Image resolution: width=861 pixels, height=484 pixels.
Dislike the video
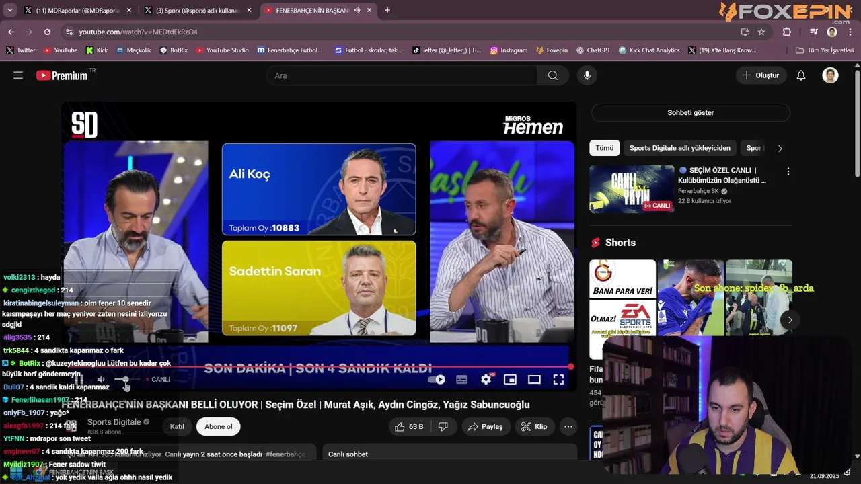coord(443,426)
